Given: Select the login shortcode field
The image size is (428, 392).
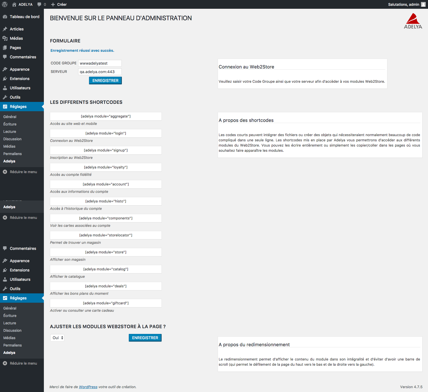Looking at the screenshot, I should coord(106,133).
